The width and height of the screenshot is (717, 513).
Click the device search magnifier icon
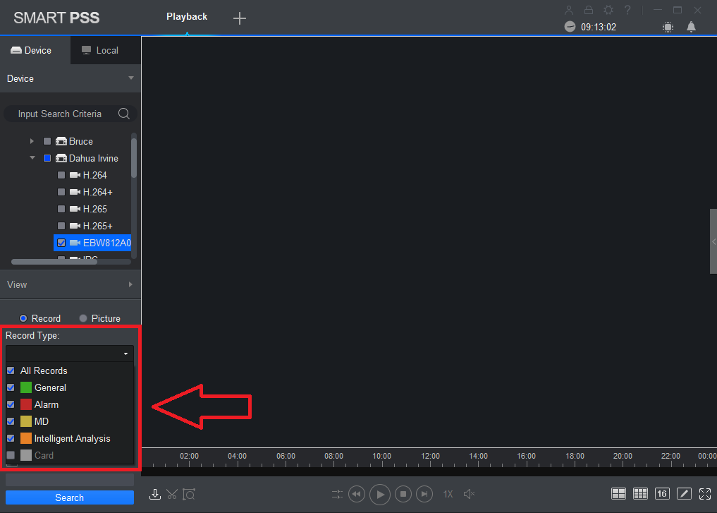(x=124, y=114)
